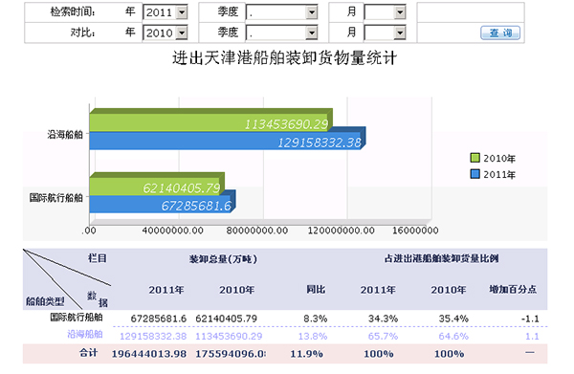Select the green coastal ships bar 113453690.29
Screen dimensions: 574x374
click(x=210, y=121)
